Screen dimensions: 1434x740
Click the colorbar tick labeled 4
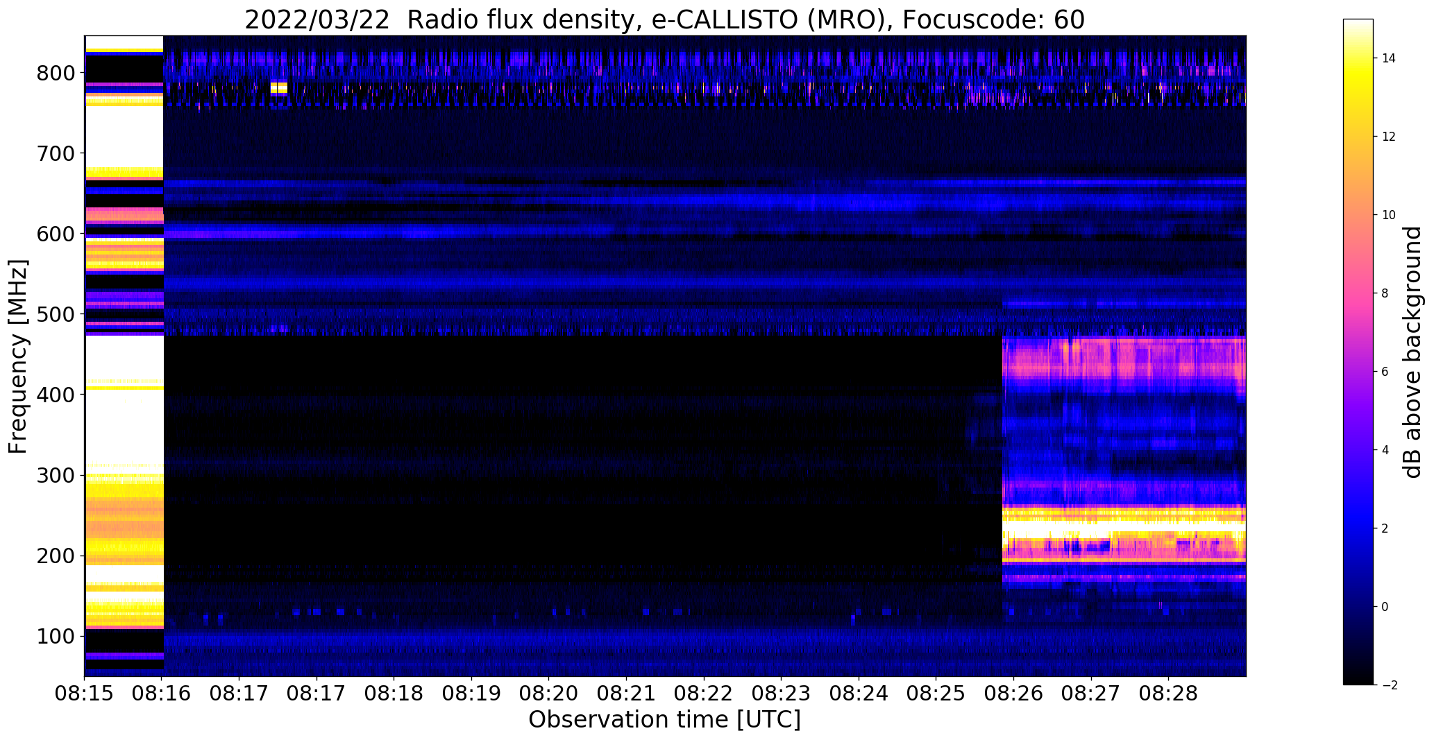click(1385, 450)
